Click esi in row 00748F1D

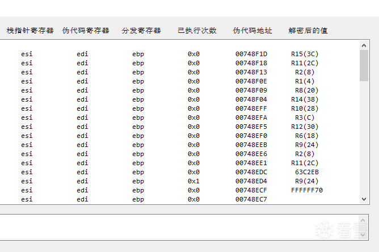click(x=27, y=54)
